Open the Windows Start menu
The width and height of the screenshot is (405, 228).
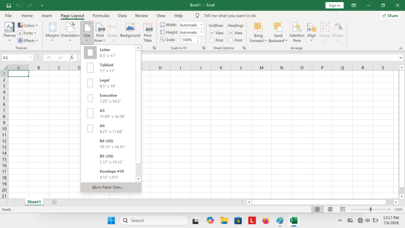[x=111, y=220]
